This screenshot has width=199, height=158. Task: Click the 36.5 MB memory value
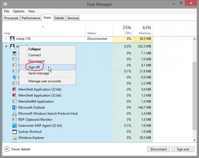(145, 39)
